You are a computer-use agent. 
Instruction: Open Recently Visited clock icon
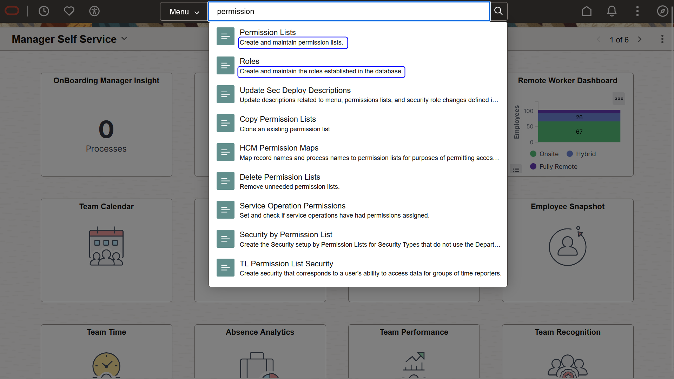pyautogui.click(x=44, y=11)
